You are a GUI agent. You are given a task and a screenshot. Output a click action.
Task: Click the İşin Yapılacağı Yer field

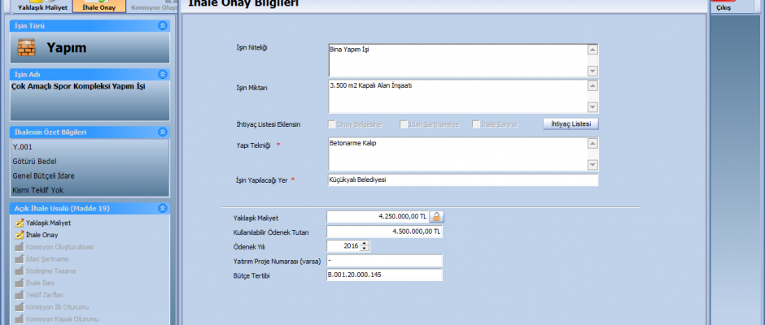tap(461, 180)
